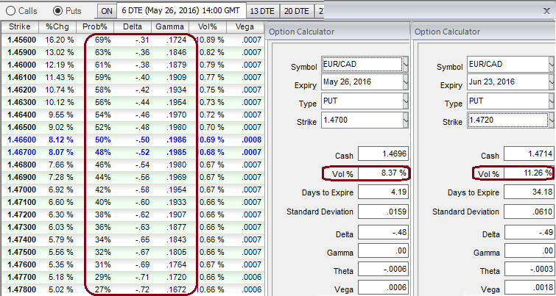Select the 1.46100 strike row
Viewport: 556px width, 296px height.
pyautogui.click(x=133, y=77)
